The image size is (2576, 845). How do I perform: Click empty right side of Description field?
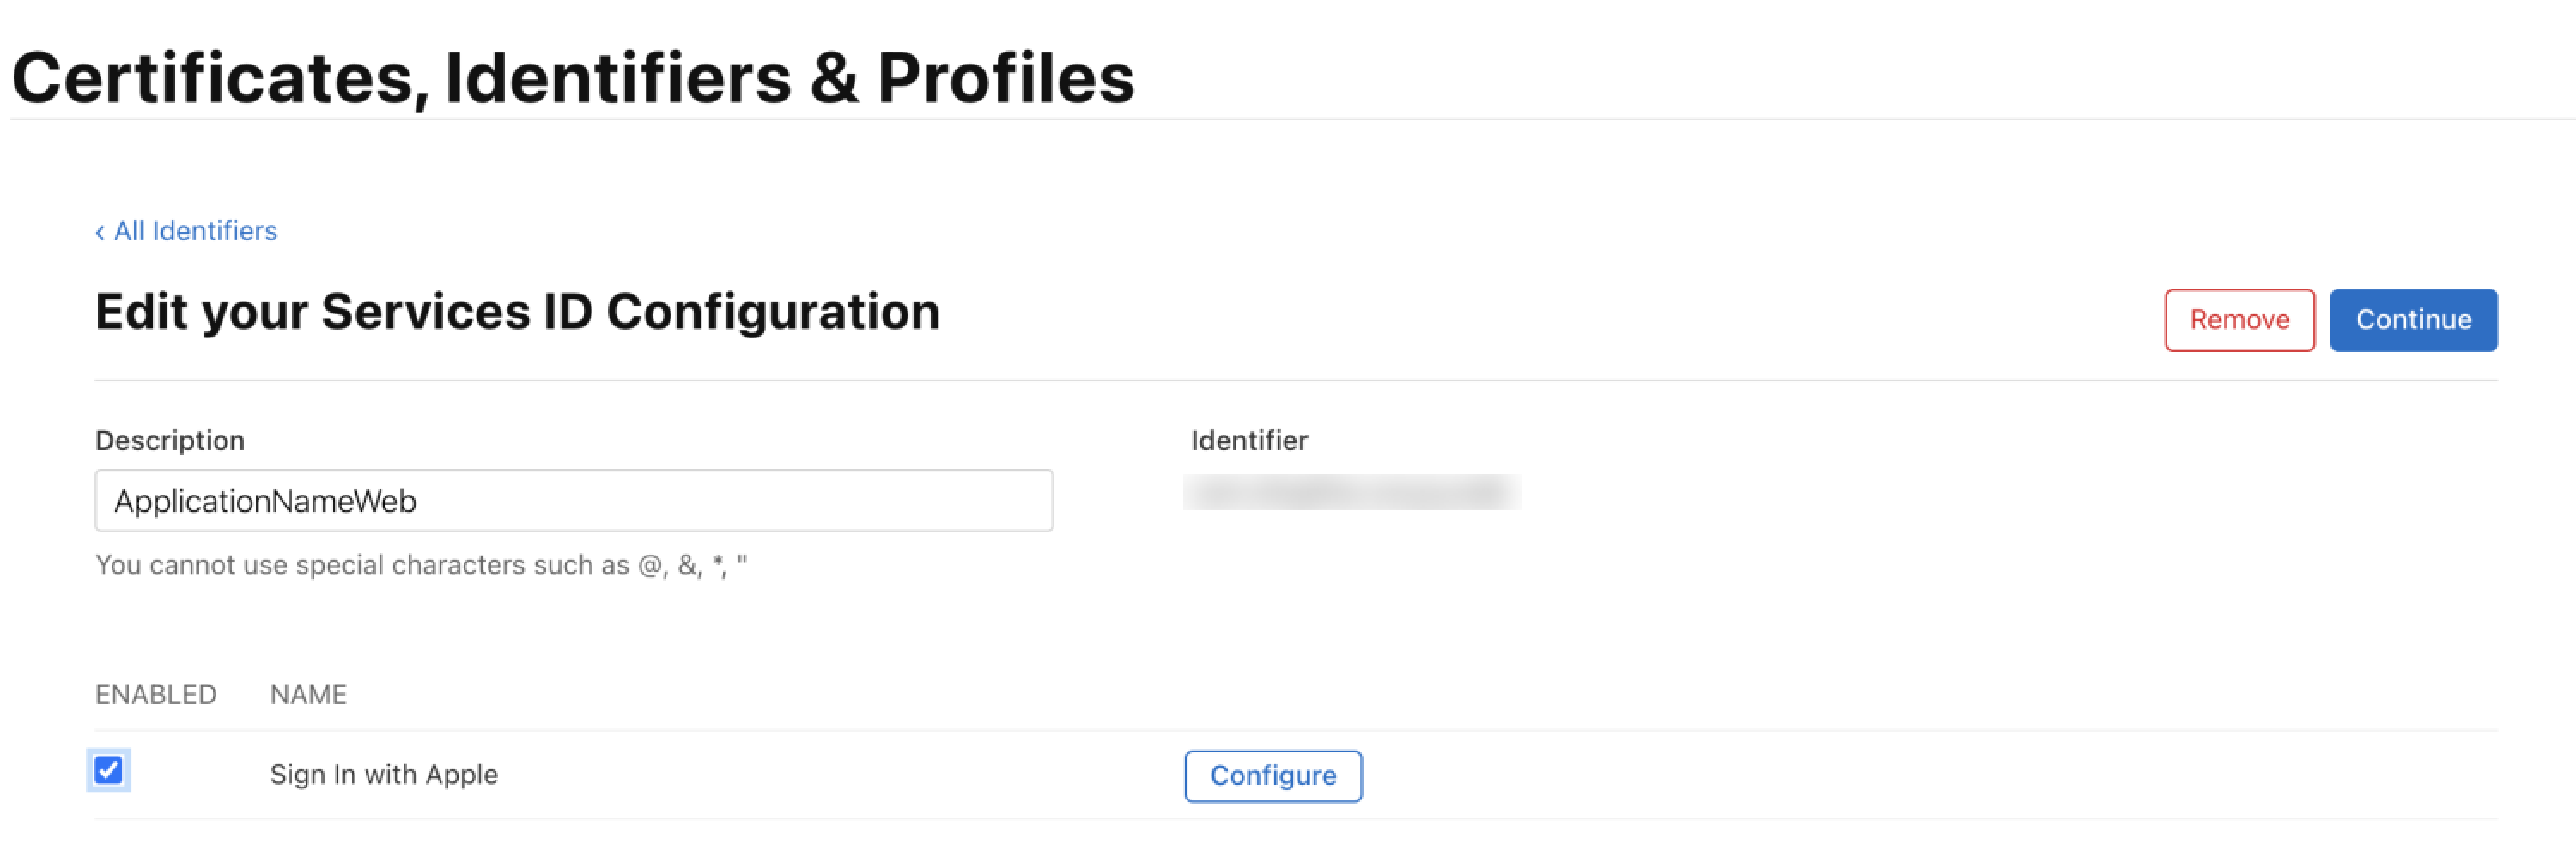click(x=800, y=501)
